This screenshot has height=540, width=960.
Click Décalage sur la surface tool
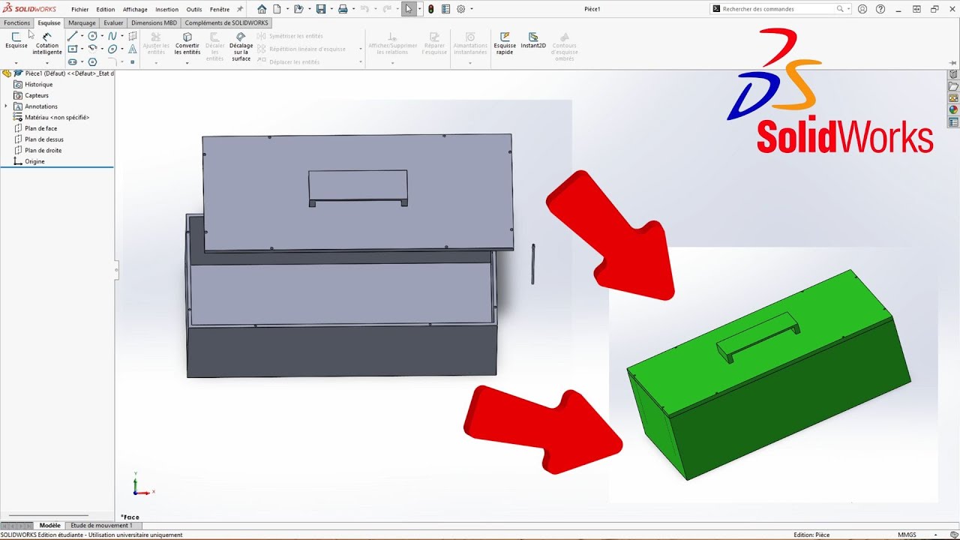(241, 46)
